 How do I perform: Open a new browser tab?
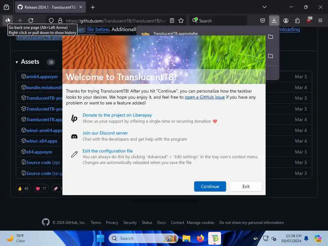(x=93, y=7)
